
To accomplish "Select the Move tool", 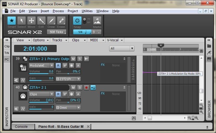I will pos(31,21).
